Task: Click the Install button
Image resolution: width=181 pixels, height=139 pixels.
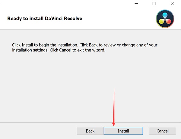Action: point(123,131)
